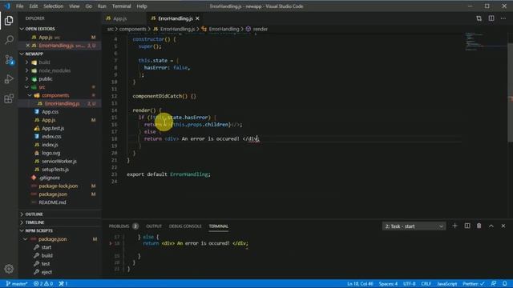The width and height of the screenshot is (513, 288).
Task: Add a new terminal with plus icon
Action: (x=454, y=226)
